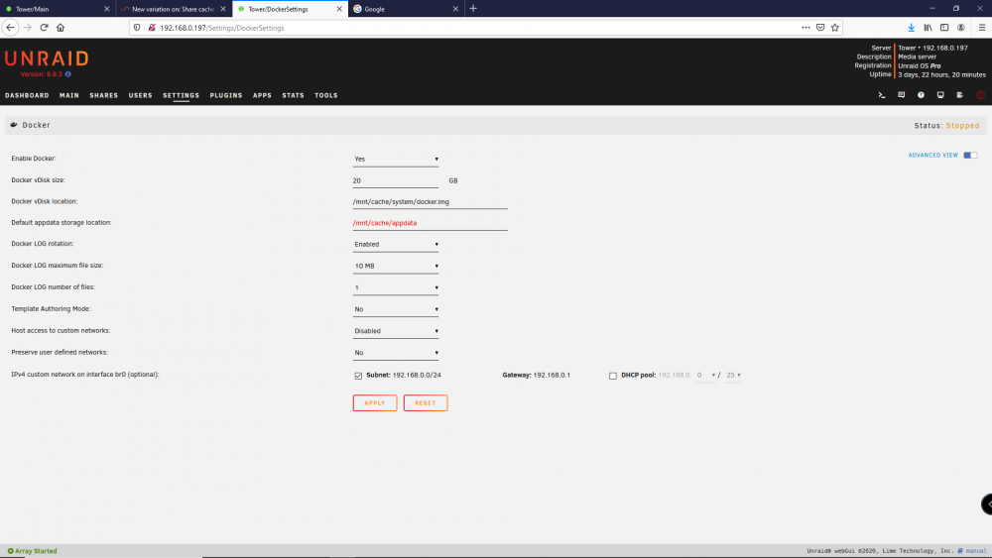The image size is (992, 558).
Task: Close the Tower/DockerSettings tab
Action: [339, 9]
